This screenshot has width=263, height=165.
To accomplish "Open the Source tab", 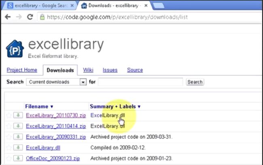I will pyautogui.click(x=135, y=70).
